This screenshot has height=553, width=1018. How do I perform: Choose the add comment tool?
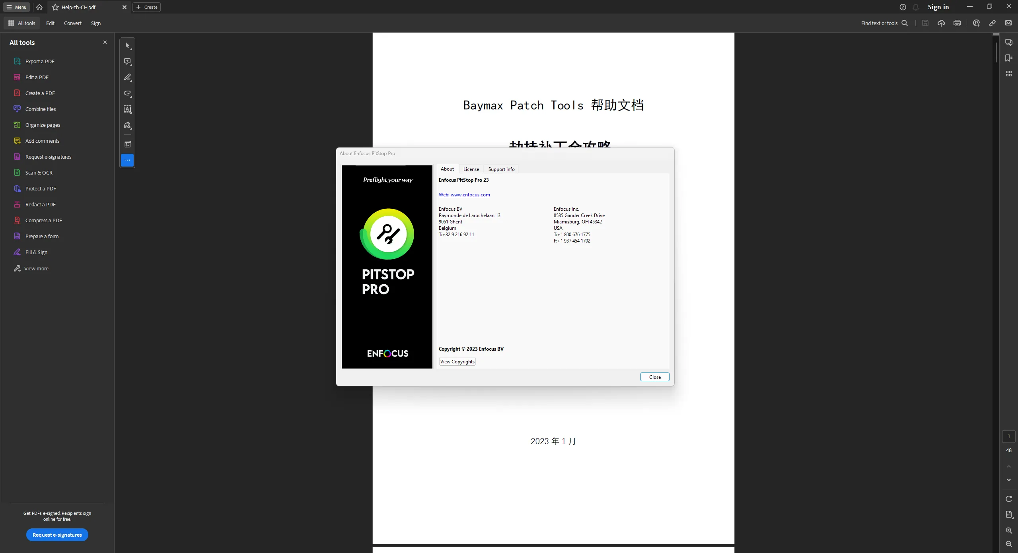[x=127, y=62]
